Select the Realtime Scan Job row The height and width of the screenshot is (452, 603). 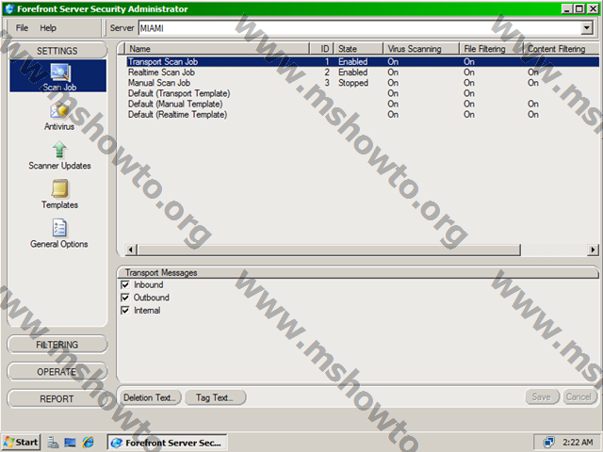pos(363,73)
